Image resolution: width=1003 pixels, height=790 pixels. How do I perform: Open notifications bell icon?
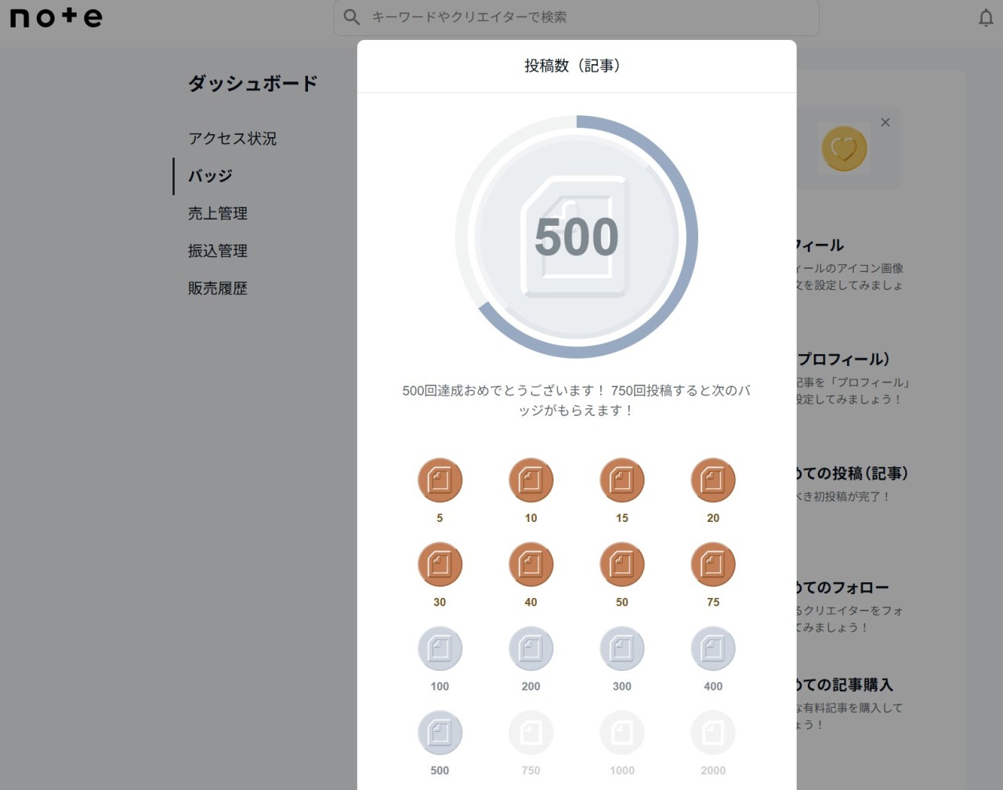(x=986, y=18)
